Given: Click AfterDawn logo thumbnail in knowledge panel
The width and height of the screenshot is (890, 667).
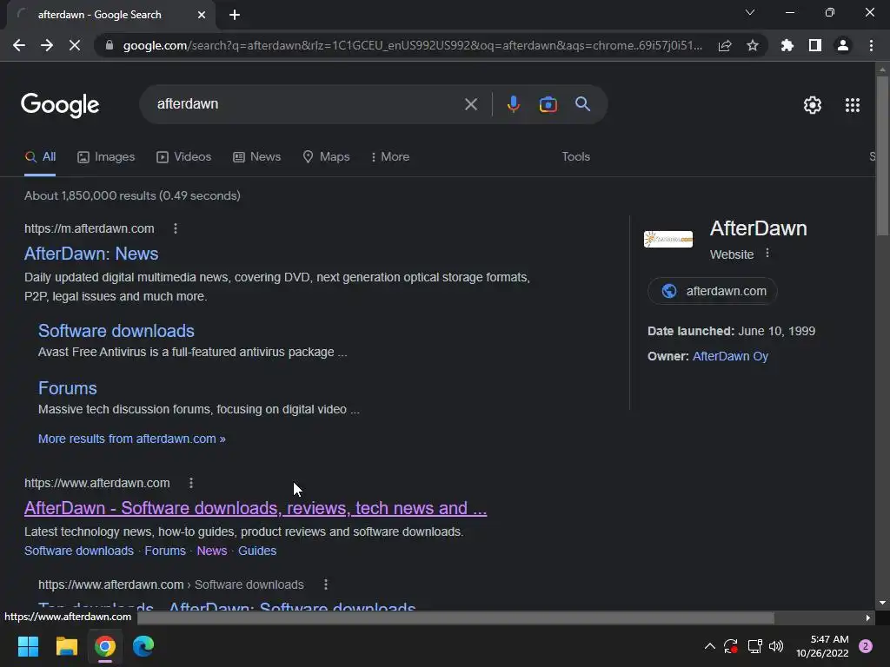Looking at the screenshot, I should [x=668, y=240].
